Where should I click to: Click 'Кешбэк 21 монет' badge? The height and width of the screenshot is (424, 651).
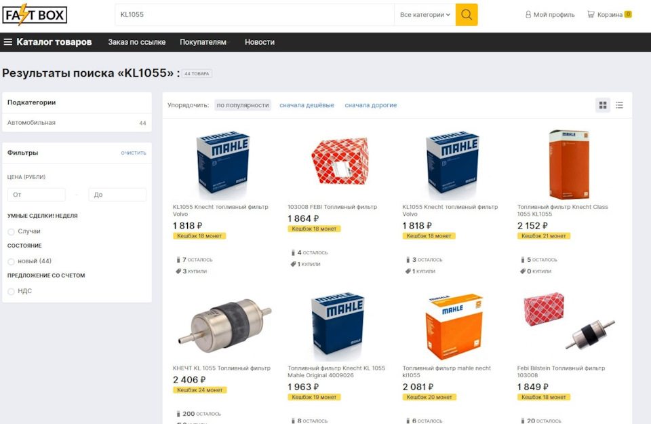tap(543, 236)
